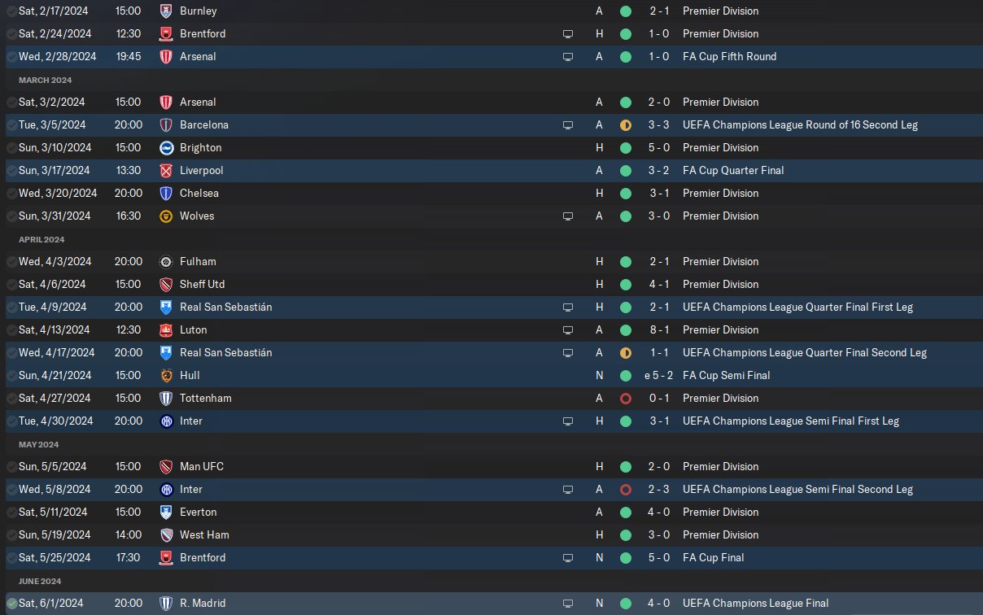Open the UEFA Champions League Final competition link

click(755, 604)
